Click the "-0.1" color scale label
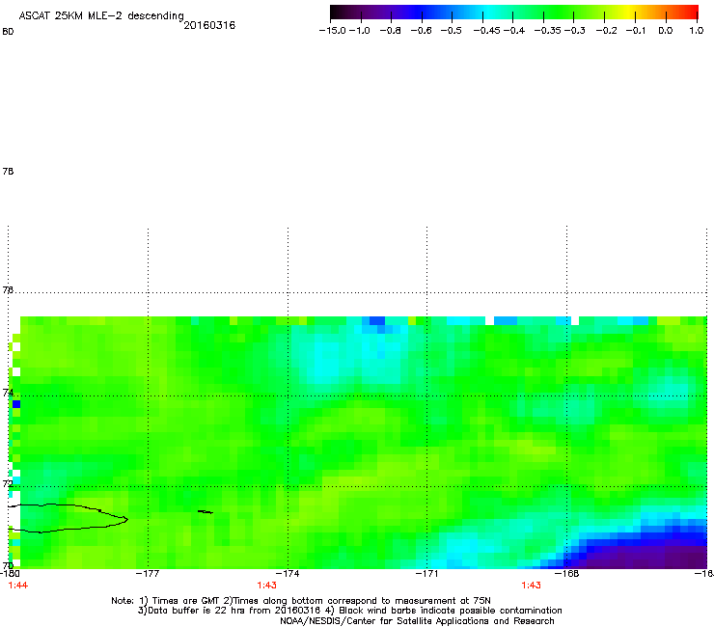 (x=636, y=31)
